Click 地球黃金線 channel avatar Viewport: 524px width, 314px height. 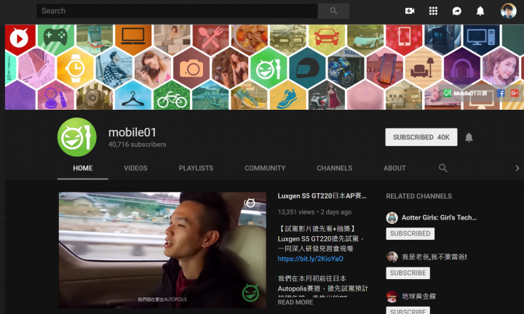click(x=392, y=297)
